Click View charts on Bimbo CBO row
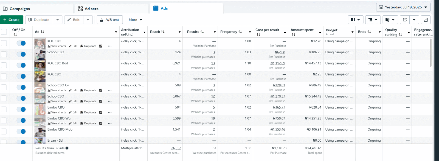 (x=57, y=112)
